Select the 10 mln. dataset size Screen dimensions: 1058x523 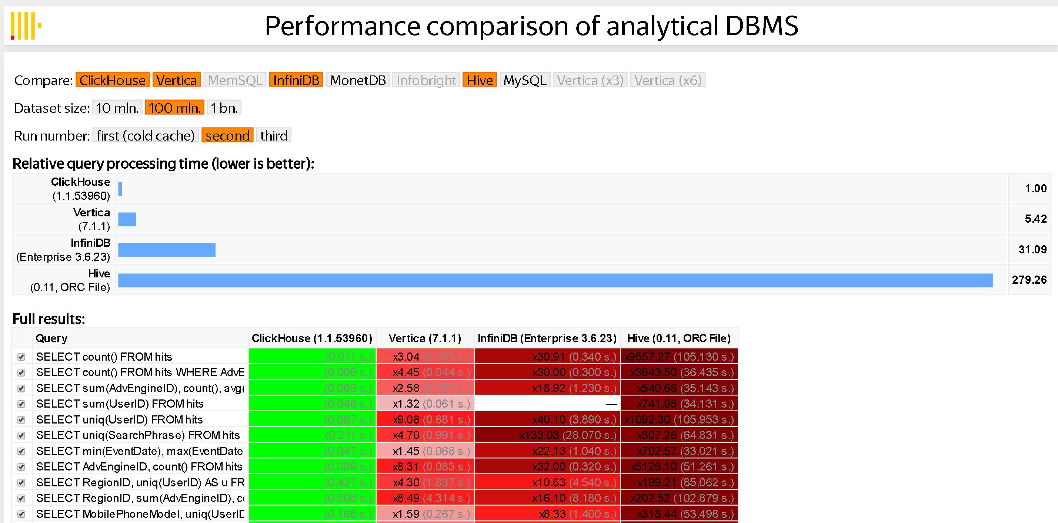[117, 108]
